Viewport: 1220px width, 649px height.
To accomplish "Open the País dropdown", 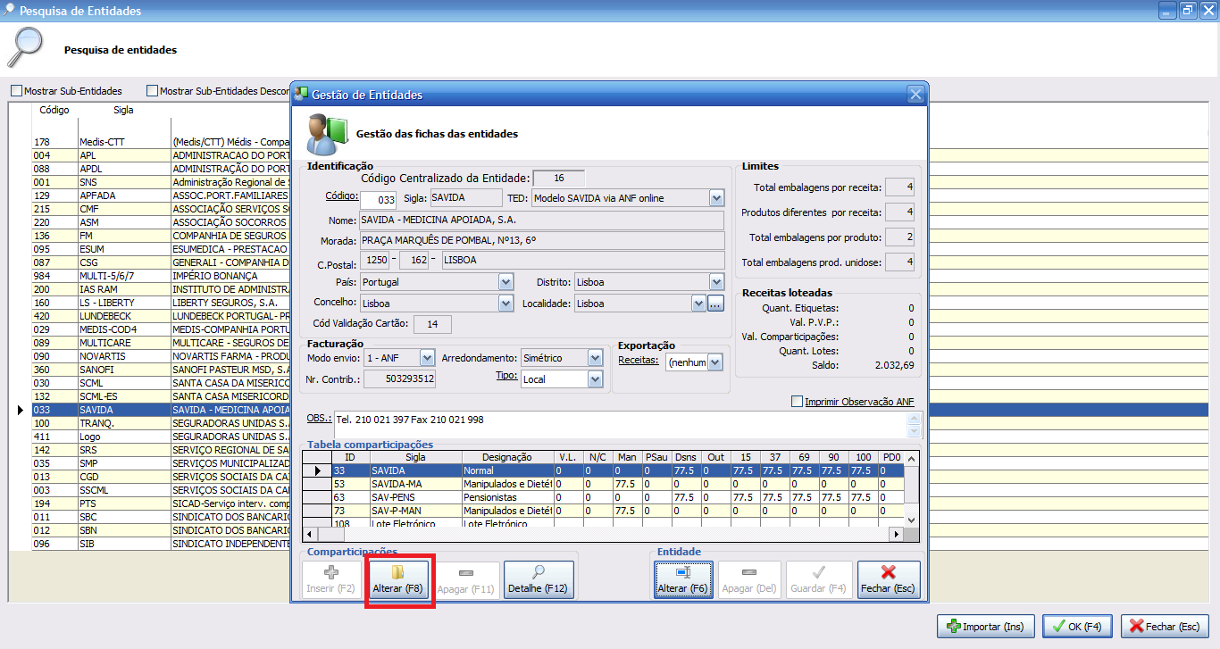I will click(x=506, y=282).
